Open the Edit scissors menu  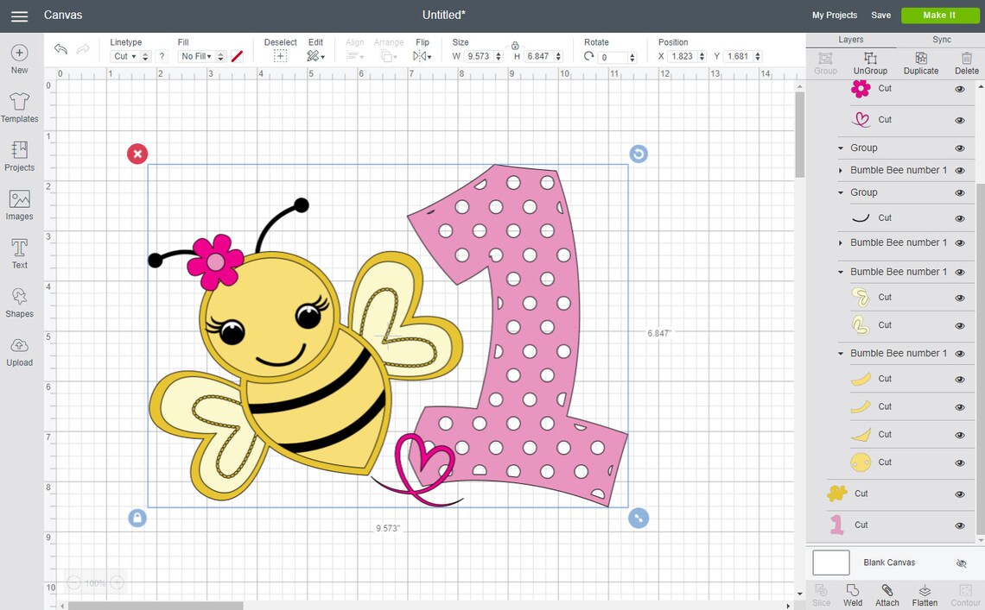point(315,56)
